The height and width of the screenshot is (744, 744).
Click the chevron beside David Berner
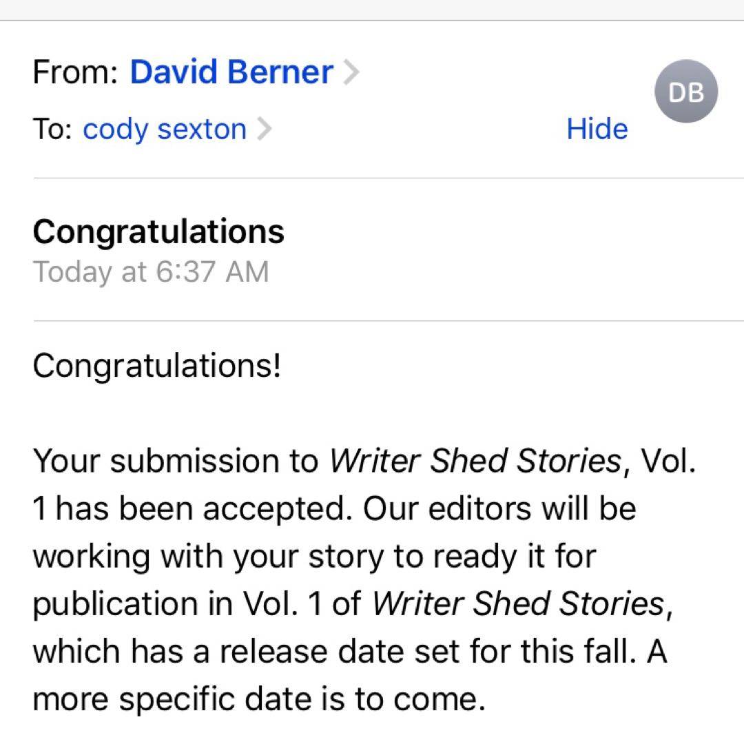(351, 72)
